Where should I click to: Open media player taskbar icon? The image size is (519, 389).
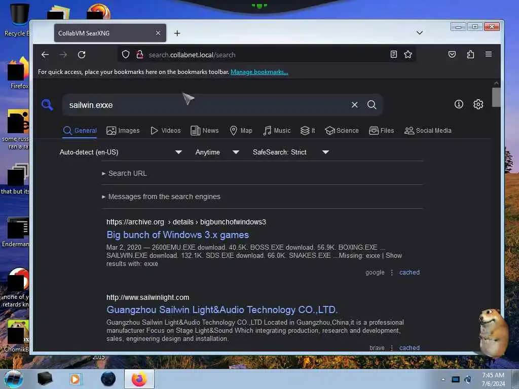[76, 379]
